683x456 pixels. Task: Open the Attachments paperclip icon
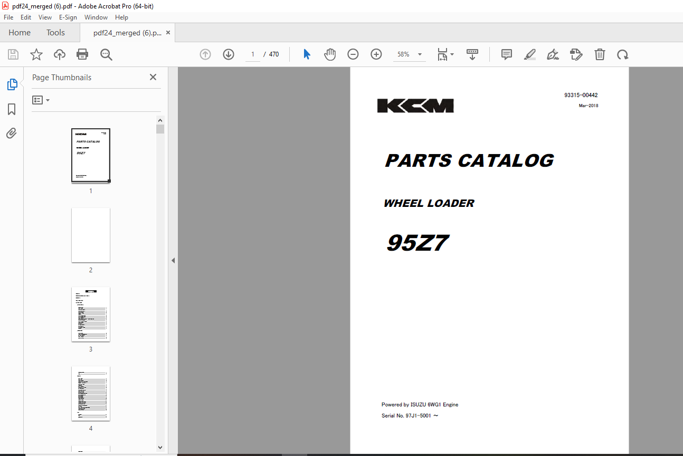(x=12, y=134)
